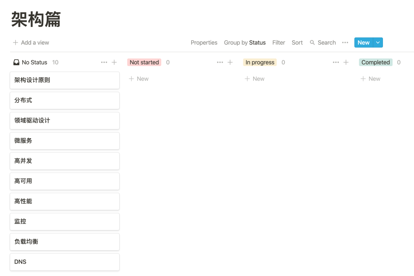The width and height of the screenshot is (414, 276).
Task: Add a card using No Status plus icon
Action: pos(114,63)
